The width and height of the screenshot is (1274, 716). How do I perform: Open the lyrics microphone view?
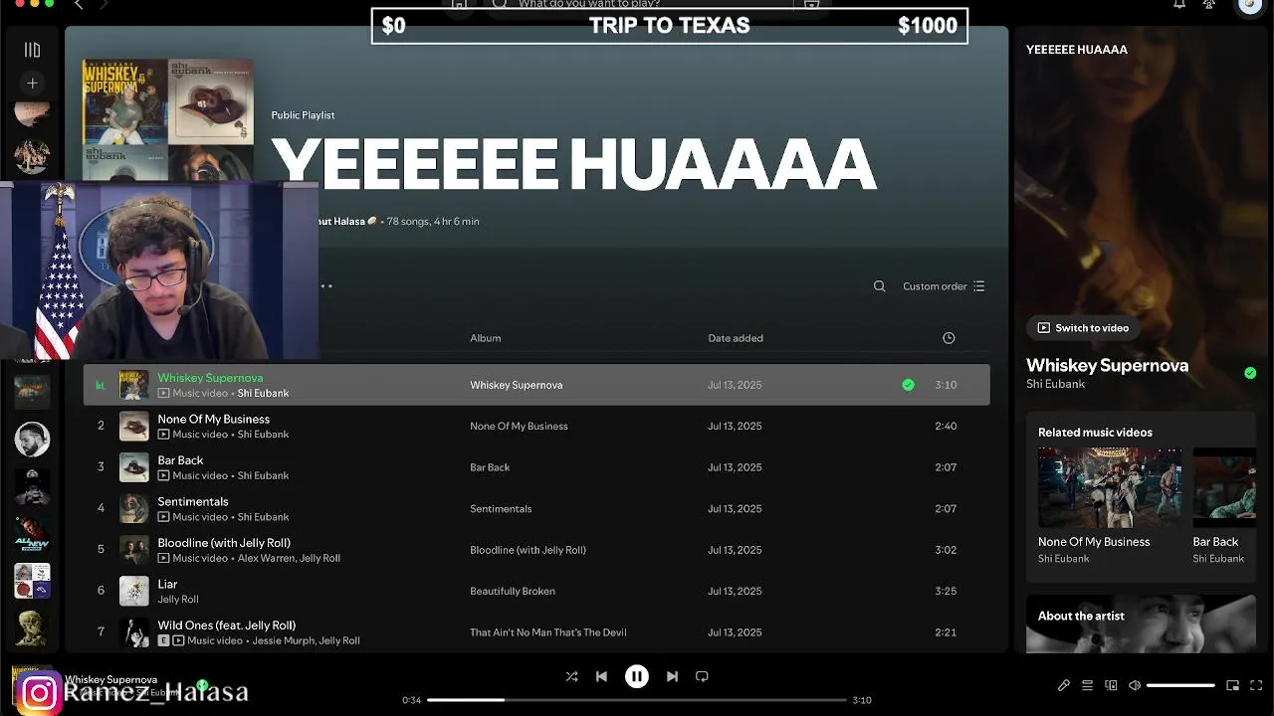(1064, 685)
